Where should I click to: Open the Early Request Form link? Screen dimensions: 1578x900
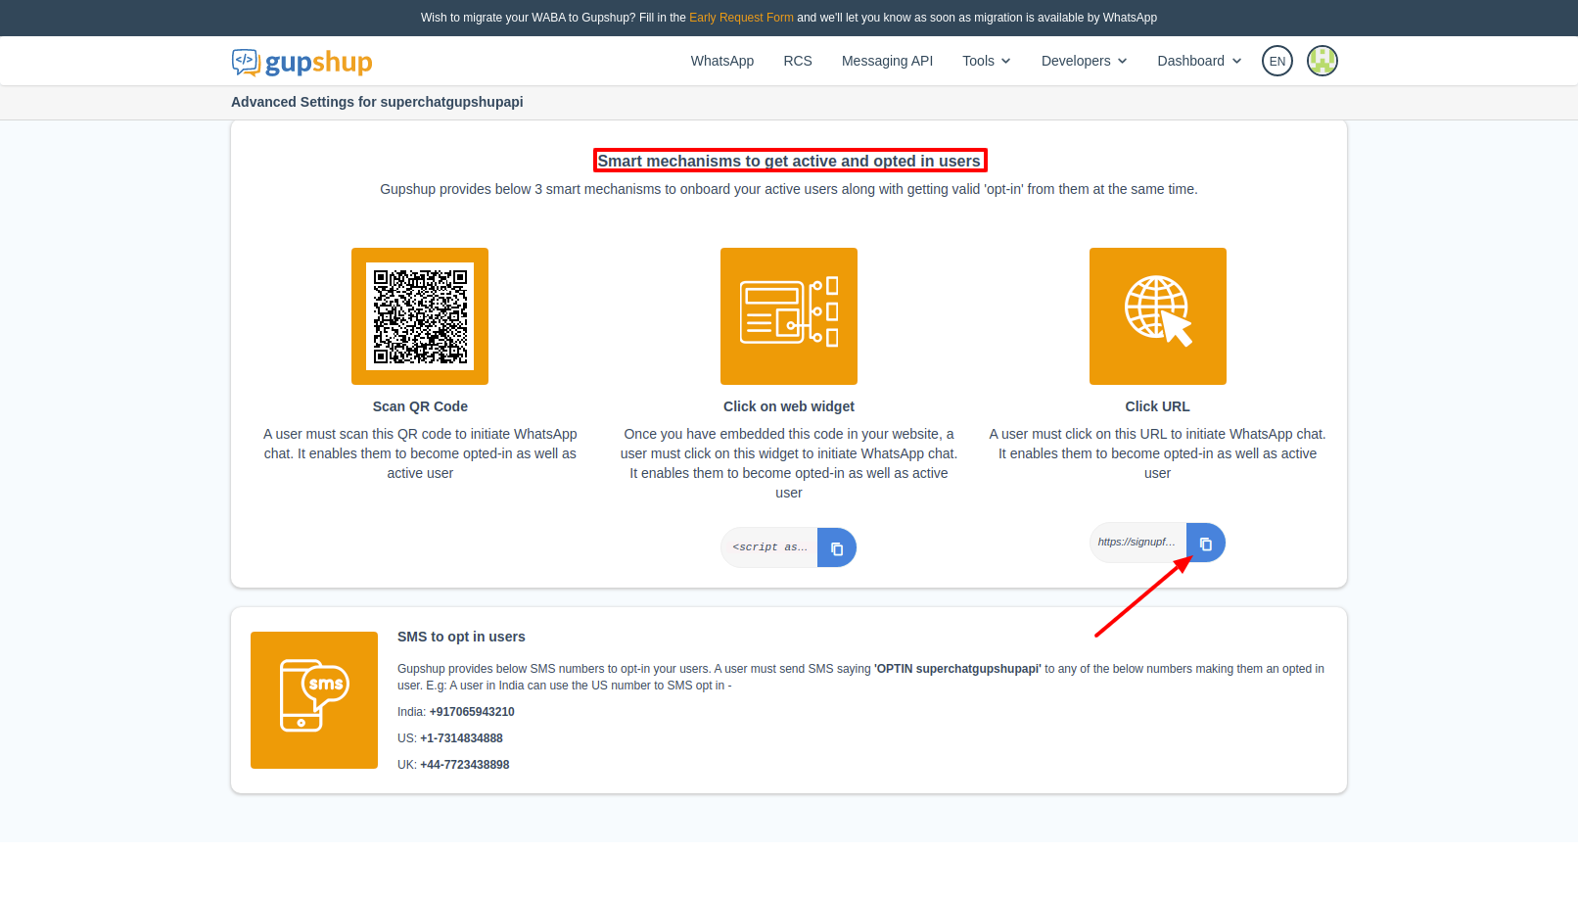[x=741, y=18]
